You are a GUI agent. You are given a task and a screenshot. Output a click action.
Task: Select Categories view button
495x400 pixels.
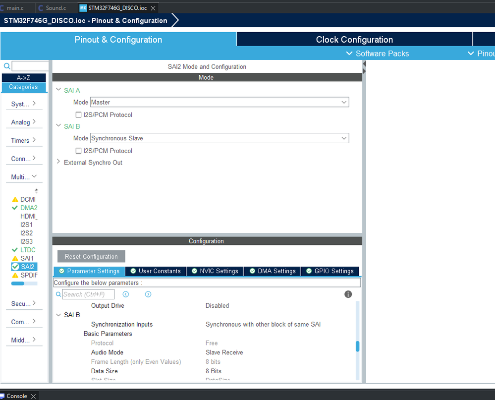coord(24,87)
